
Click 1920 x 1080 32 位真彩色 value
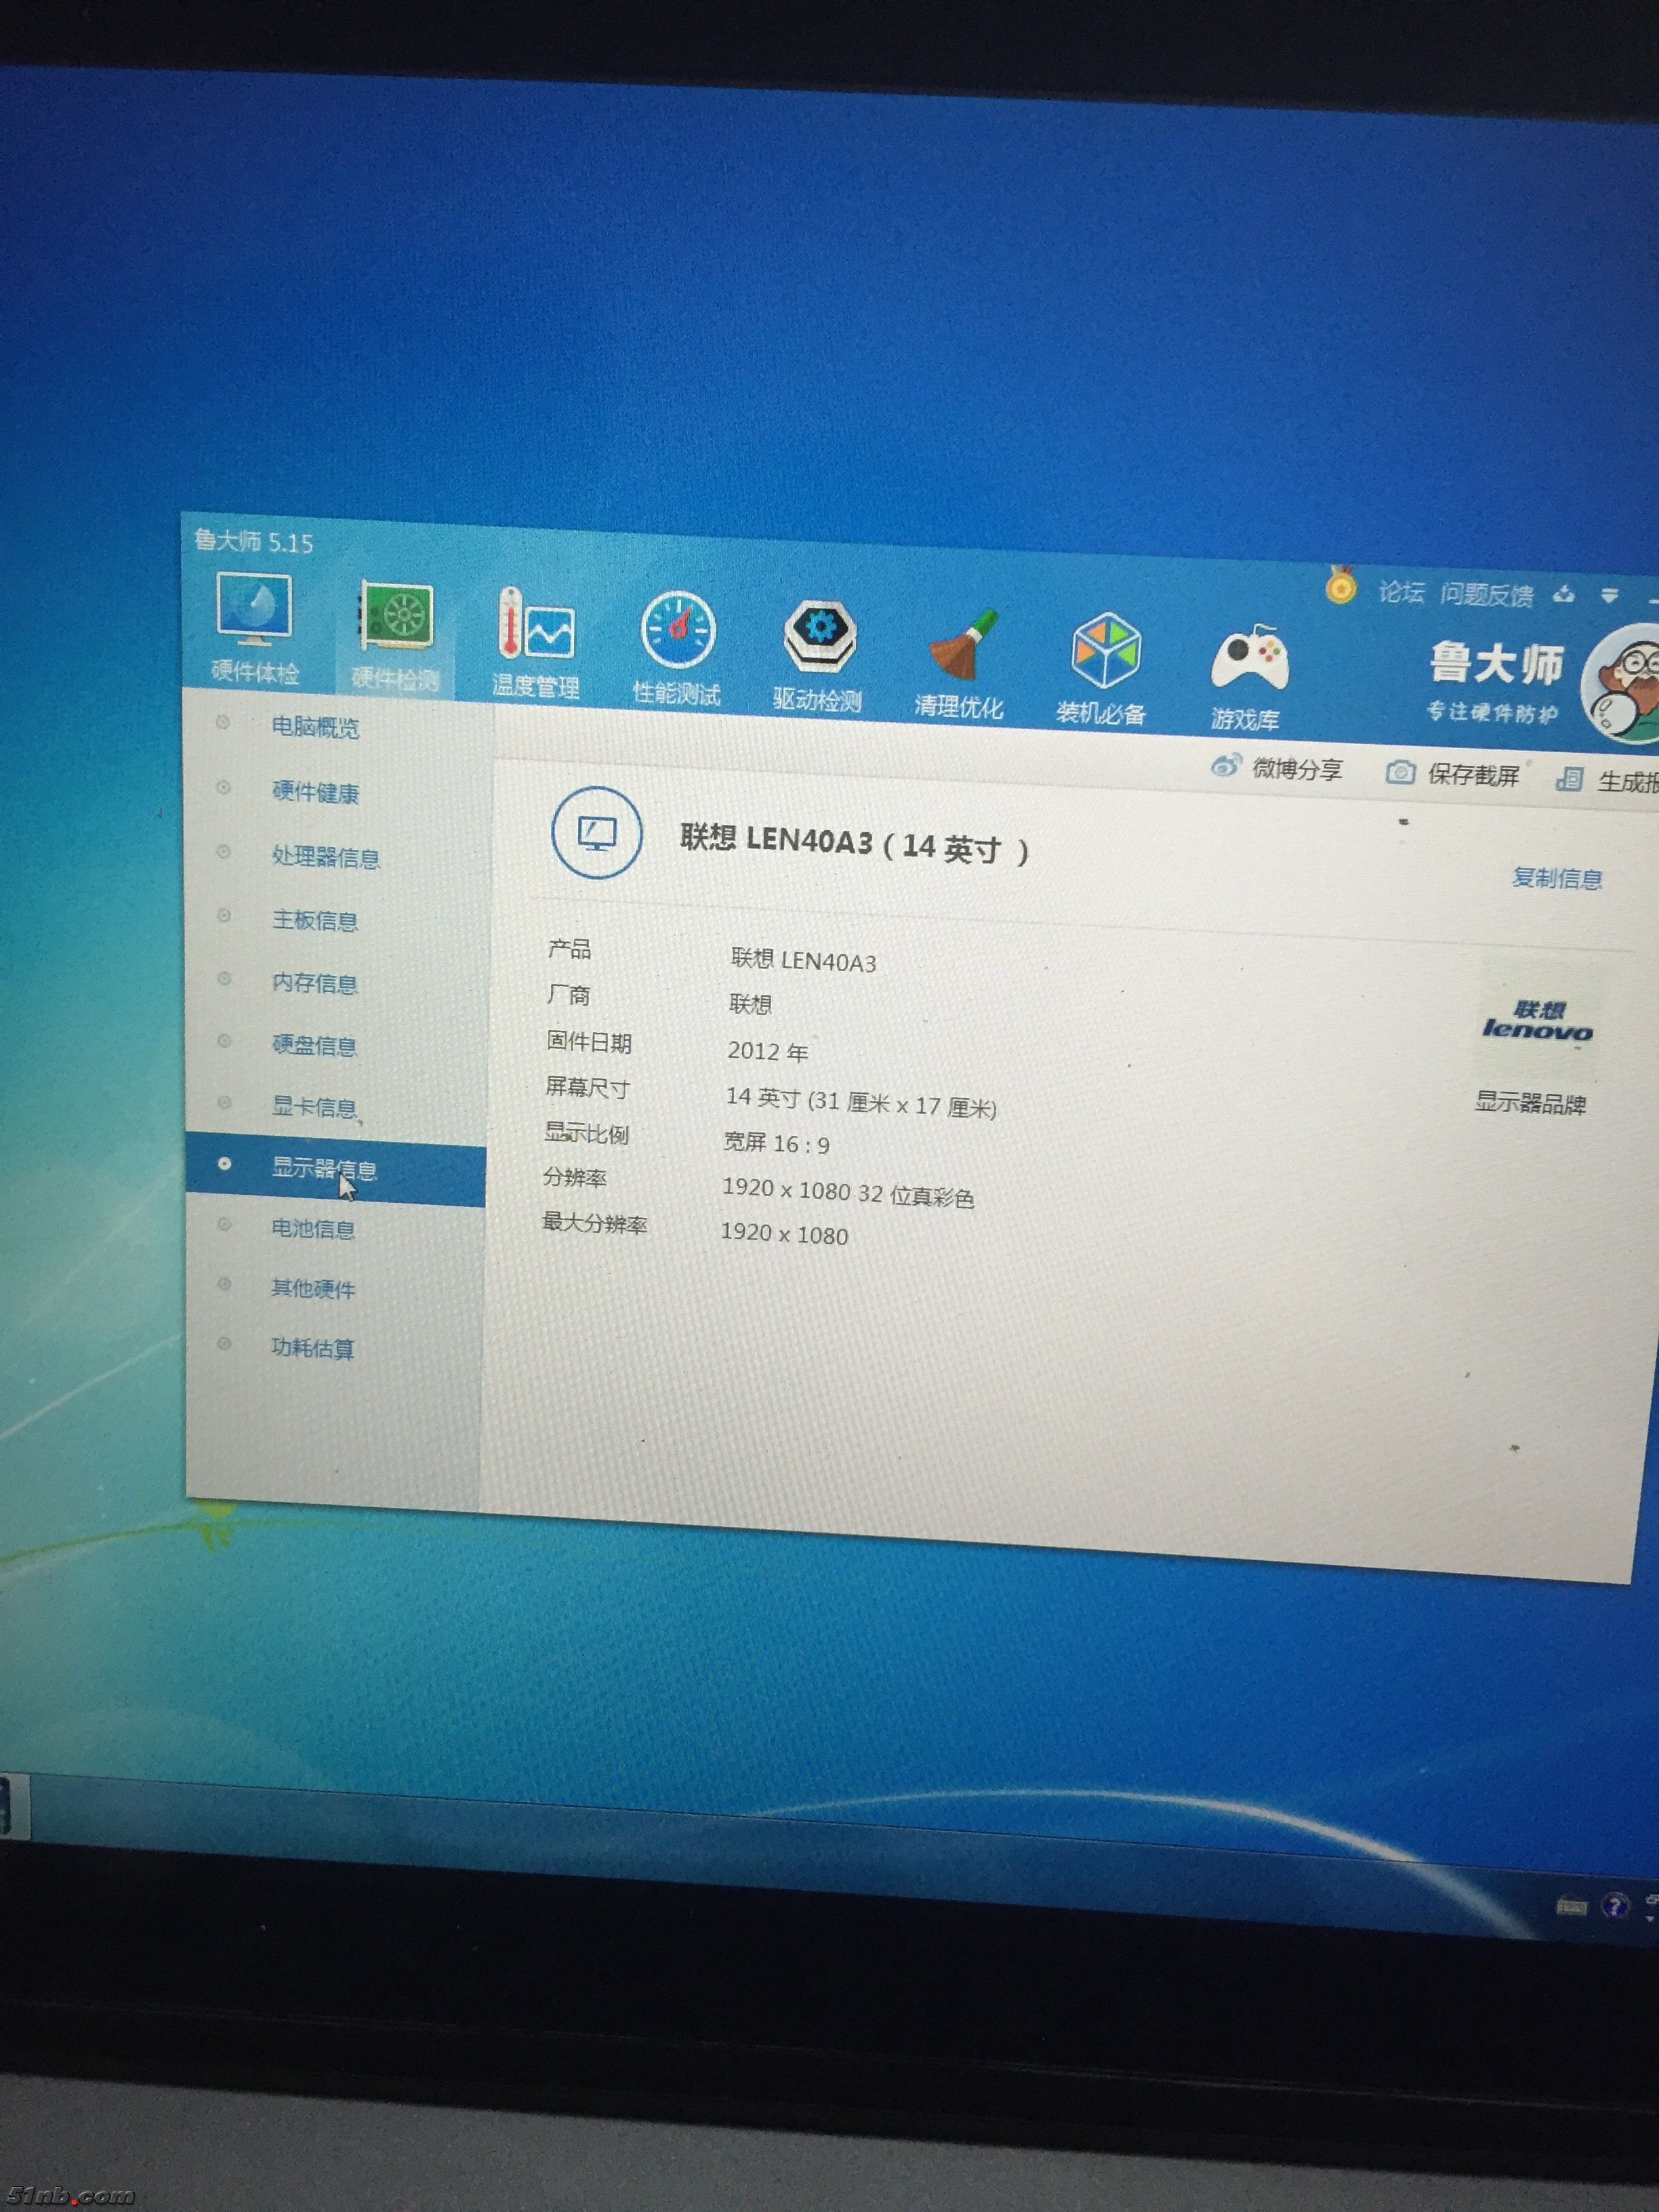click(x=848, y=1192)
